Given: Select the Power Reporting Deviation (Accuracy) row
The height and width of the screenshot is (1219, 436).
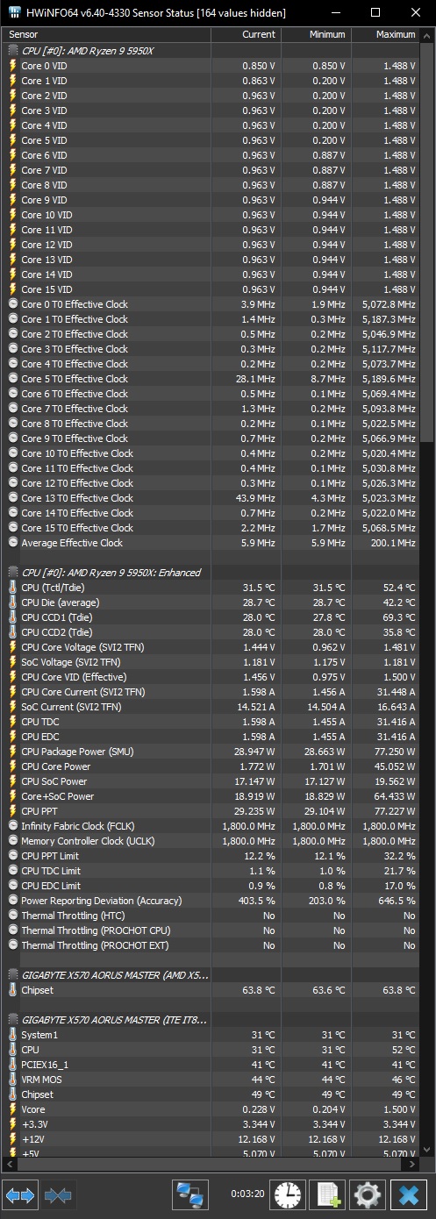Looking at the screenshot, I should (x=211, y=901).
